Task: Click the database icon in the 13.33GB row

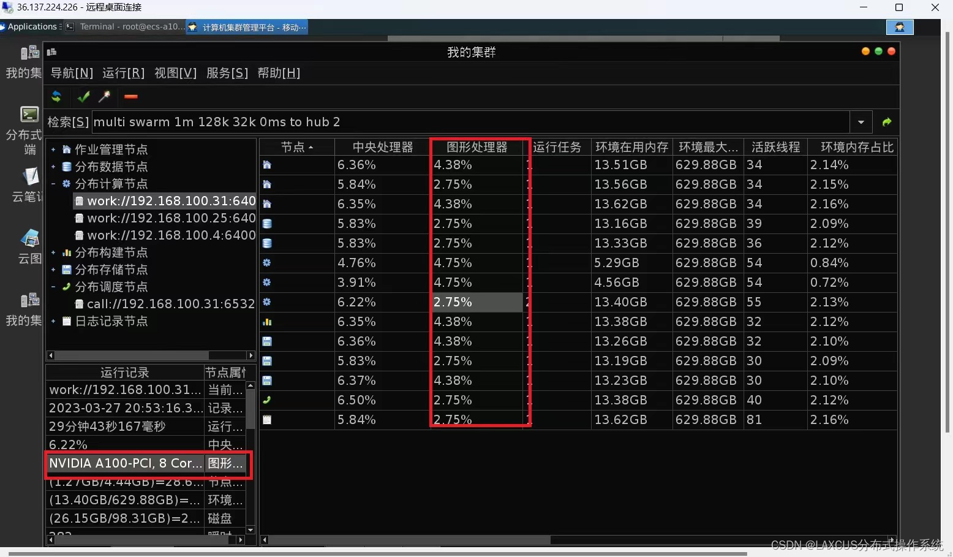Action: [x=267, y=243]
